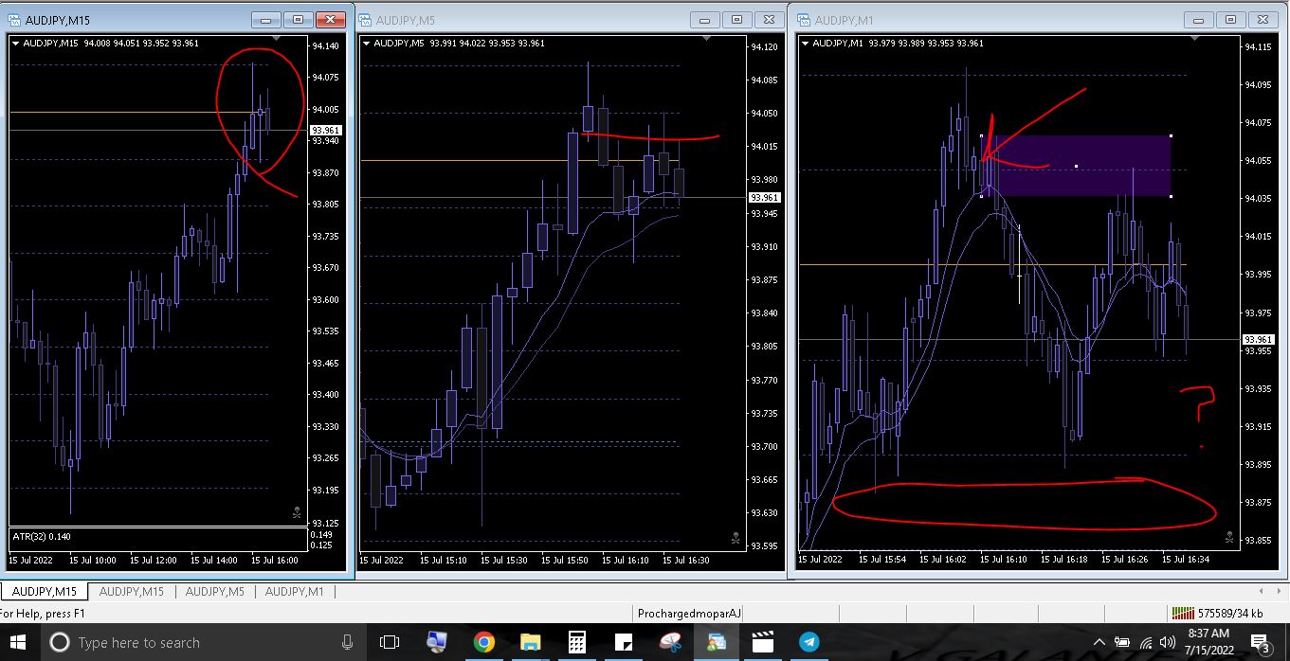Show hidden system tray icons chevron

(x=1099, y=642)
